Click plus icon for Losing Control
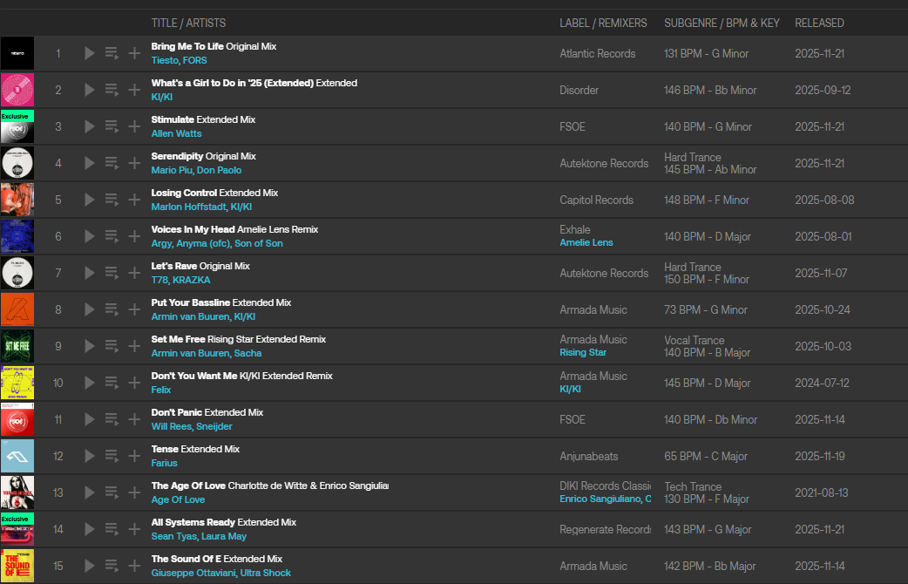The width and height of the screenshot is (908, 584). [134, 200]
